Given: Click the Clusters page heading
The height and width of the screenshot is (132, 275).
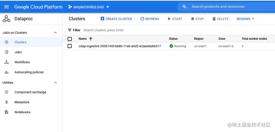Looking at the screenshot, I should [77, 19].
